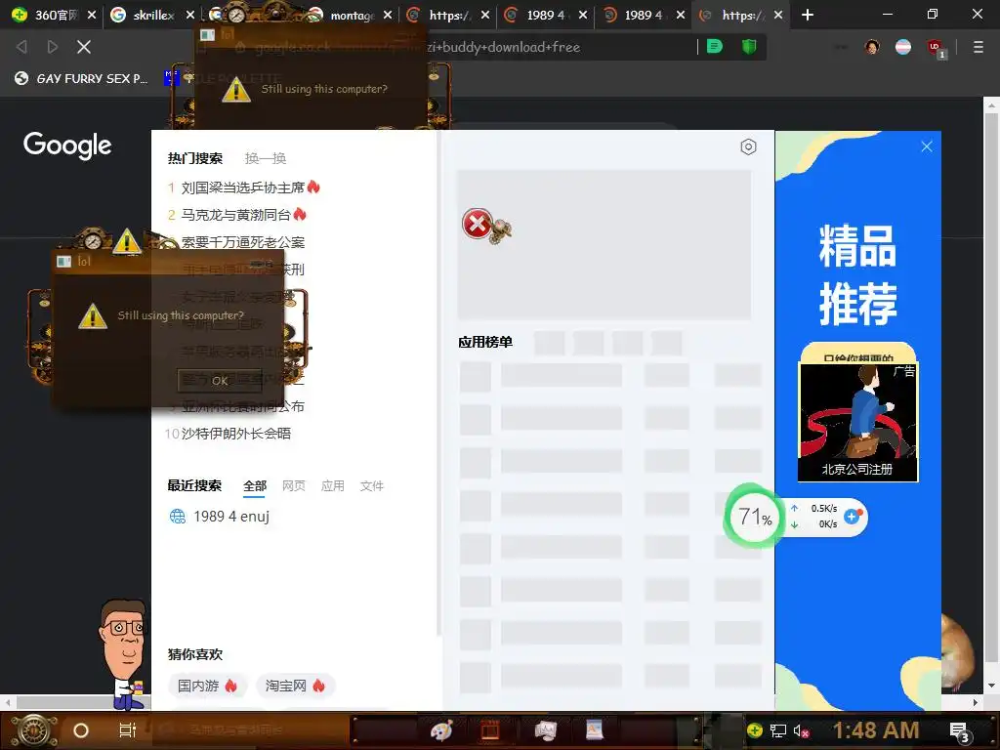Click the green shield security icon
The width and height of the screenshot is (1000, 750).
[749, 46]
